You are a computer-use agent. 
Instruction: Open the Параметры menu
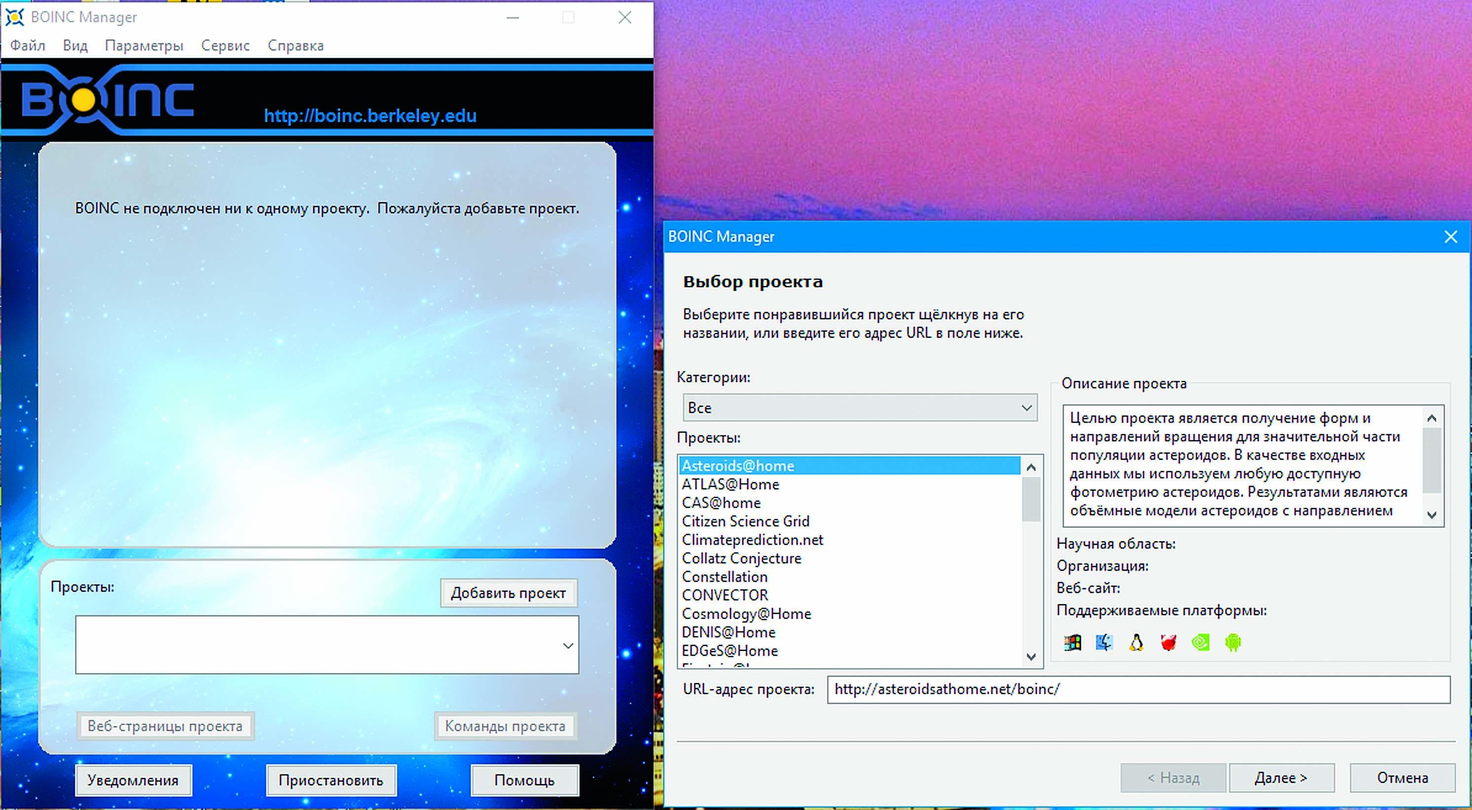pos(144,46)
